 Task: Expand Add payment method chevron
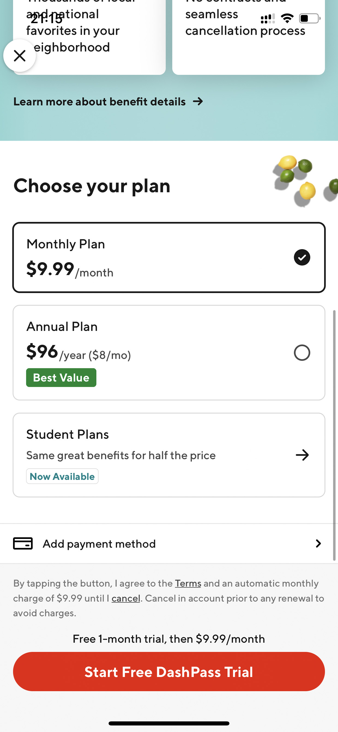318,543
